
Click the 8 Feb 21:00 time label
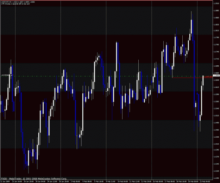(111, 182)
